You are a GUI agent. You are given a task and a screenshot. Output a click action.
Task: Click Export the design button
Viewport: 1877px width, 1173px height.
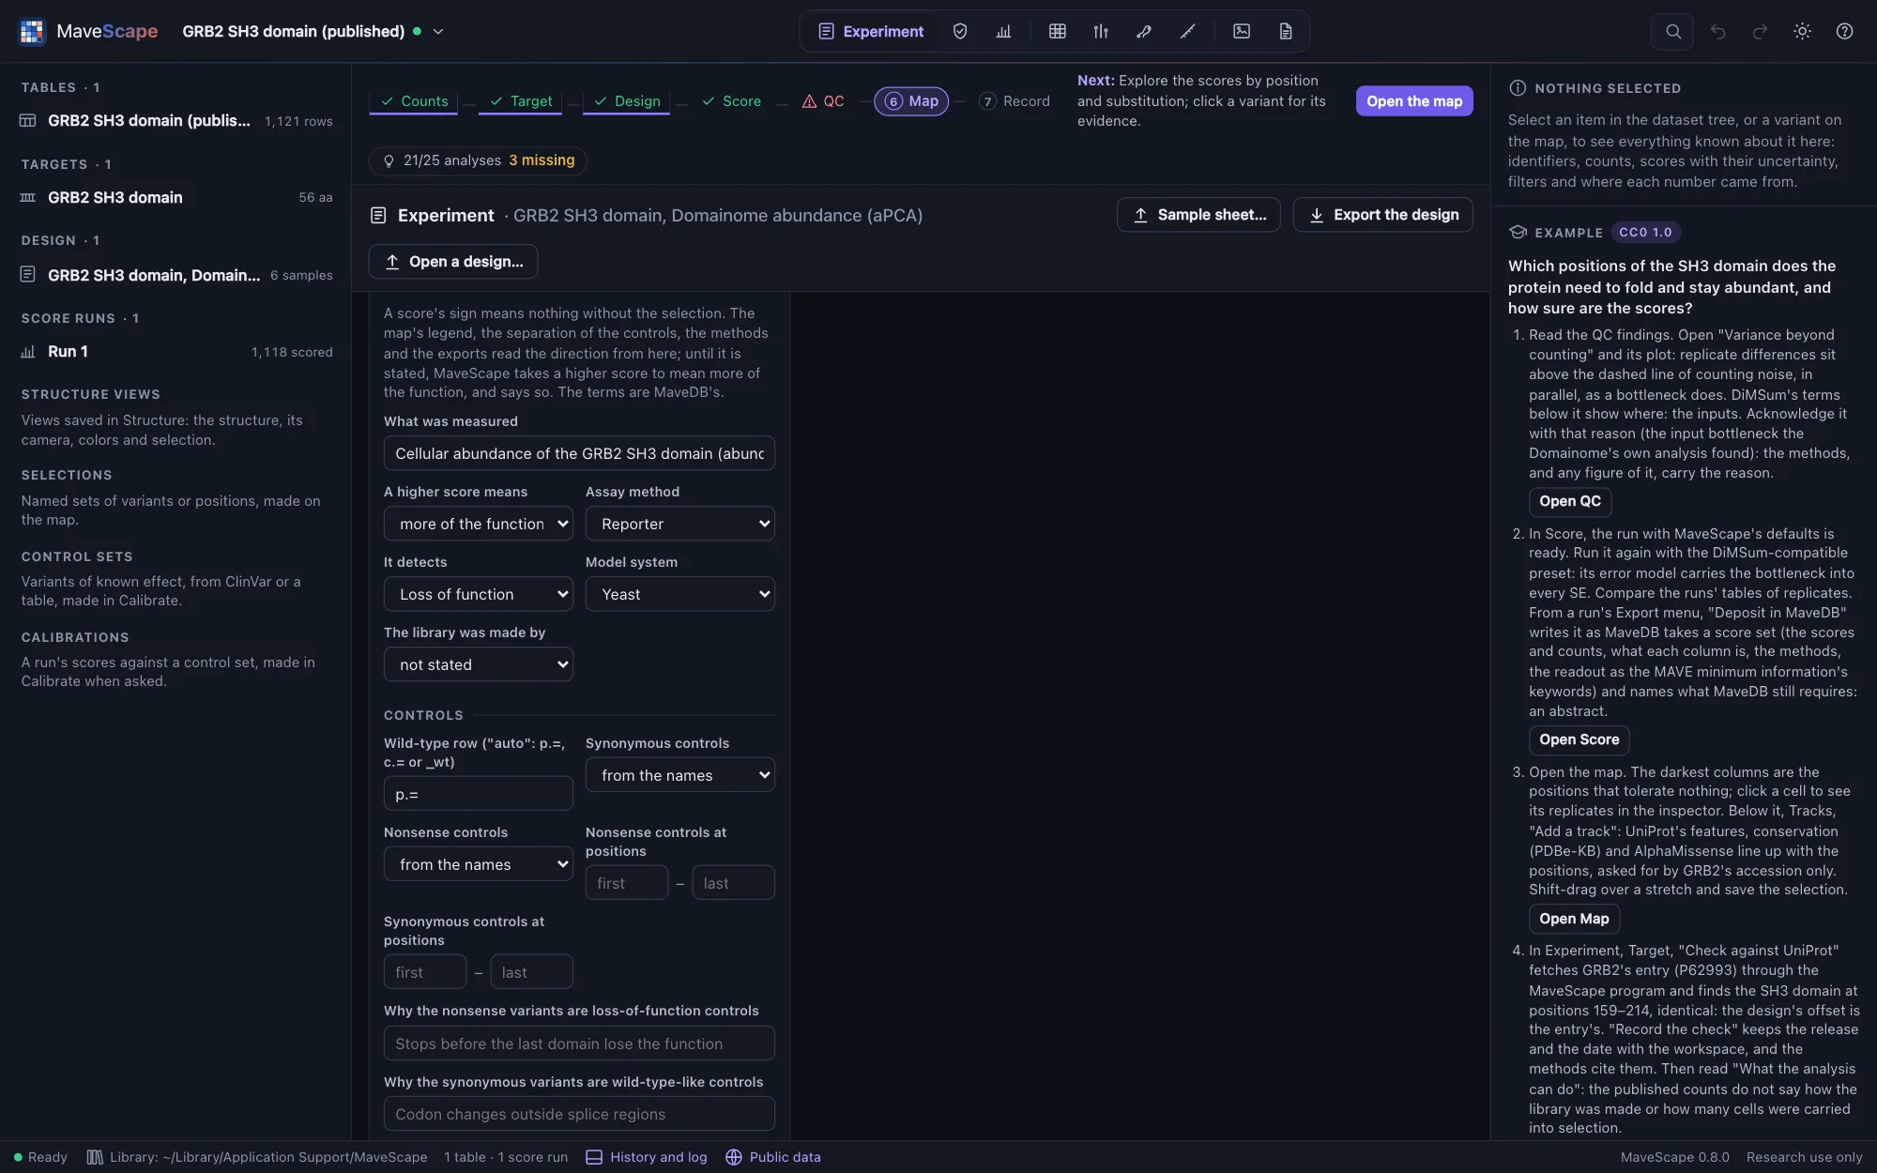click(x=1382, y=215)
